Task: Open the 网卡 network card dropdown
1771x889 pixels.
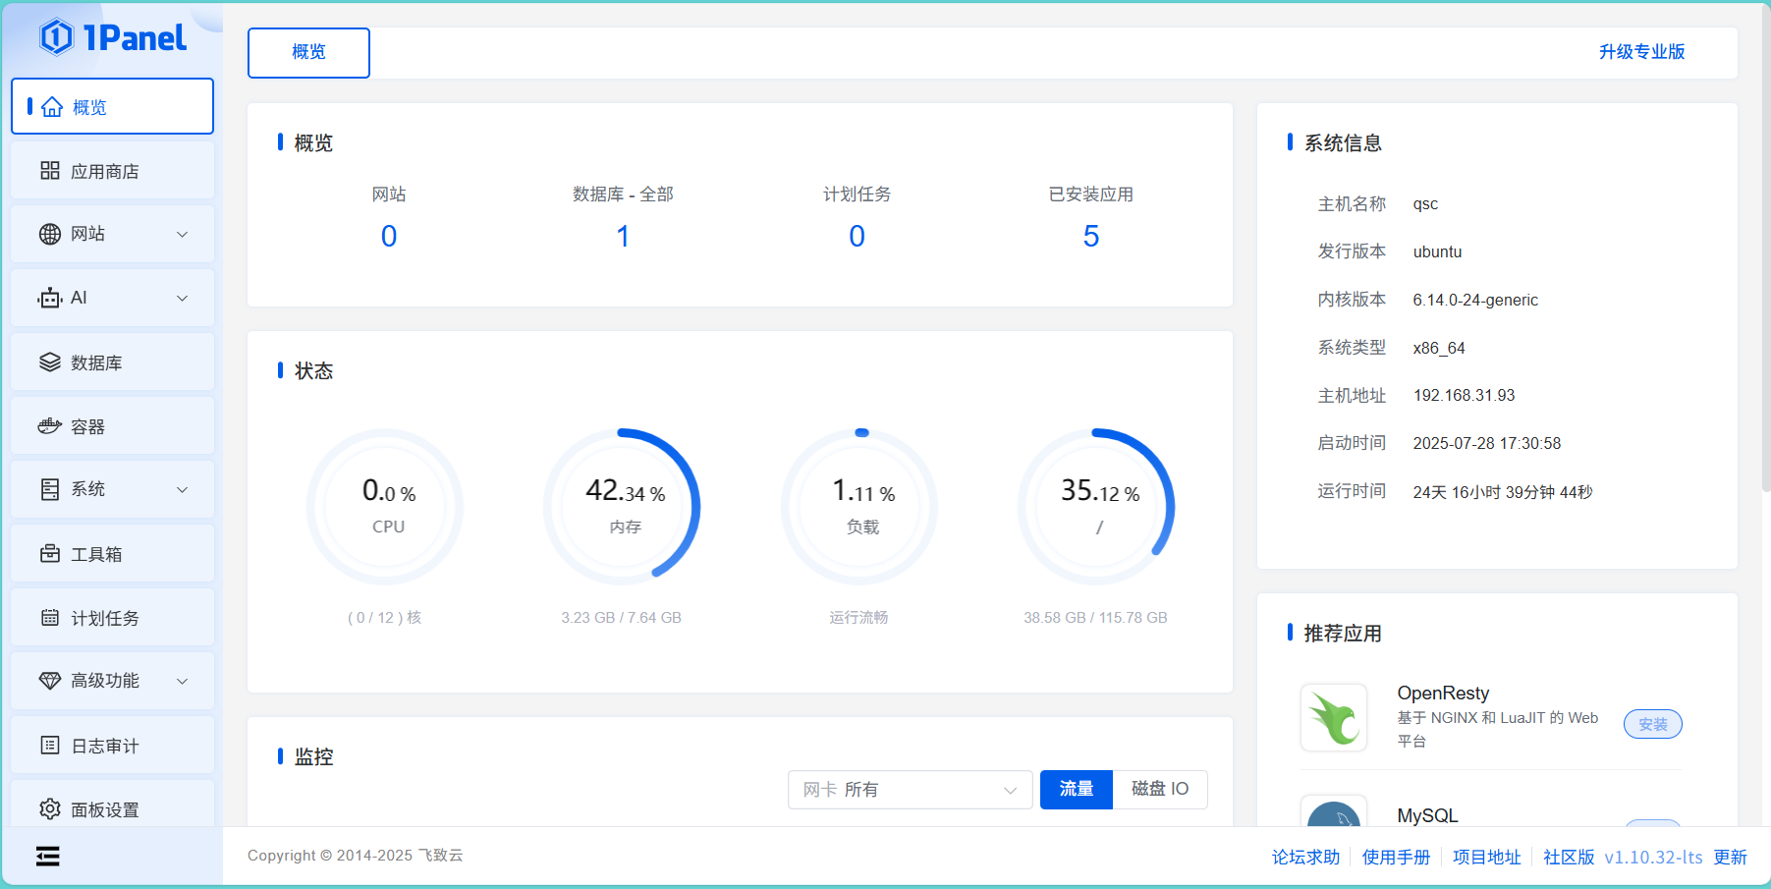Action: (x=910, y=790)
